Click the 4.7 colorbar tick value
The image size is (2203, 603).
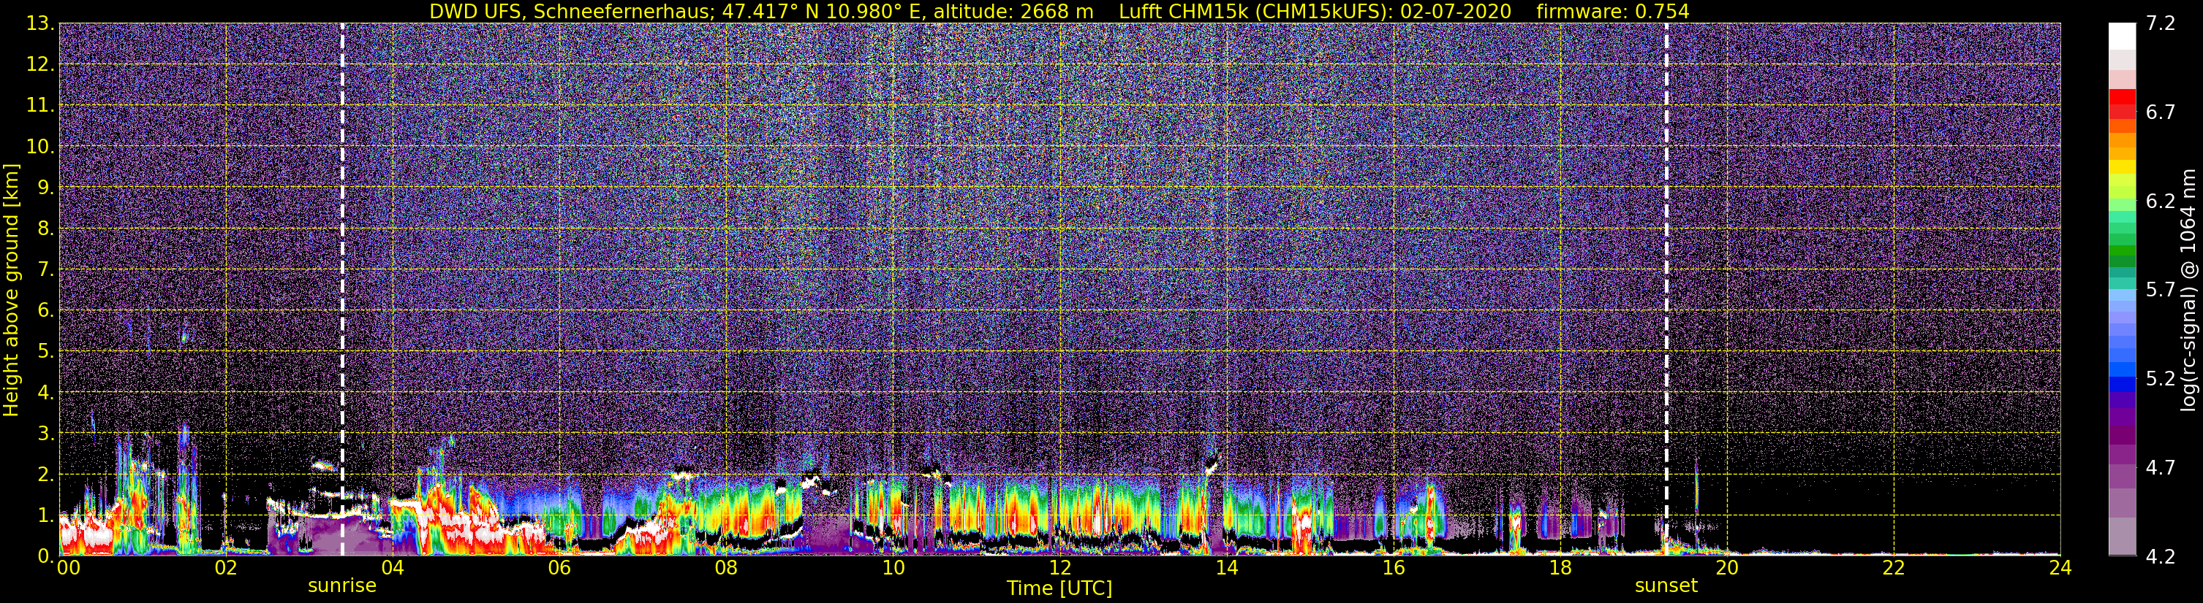click(x=2161, y=467)
